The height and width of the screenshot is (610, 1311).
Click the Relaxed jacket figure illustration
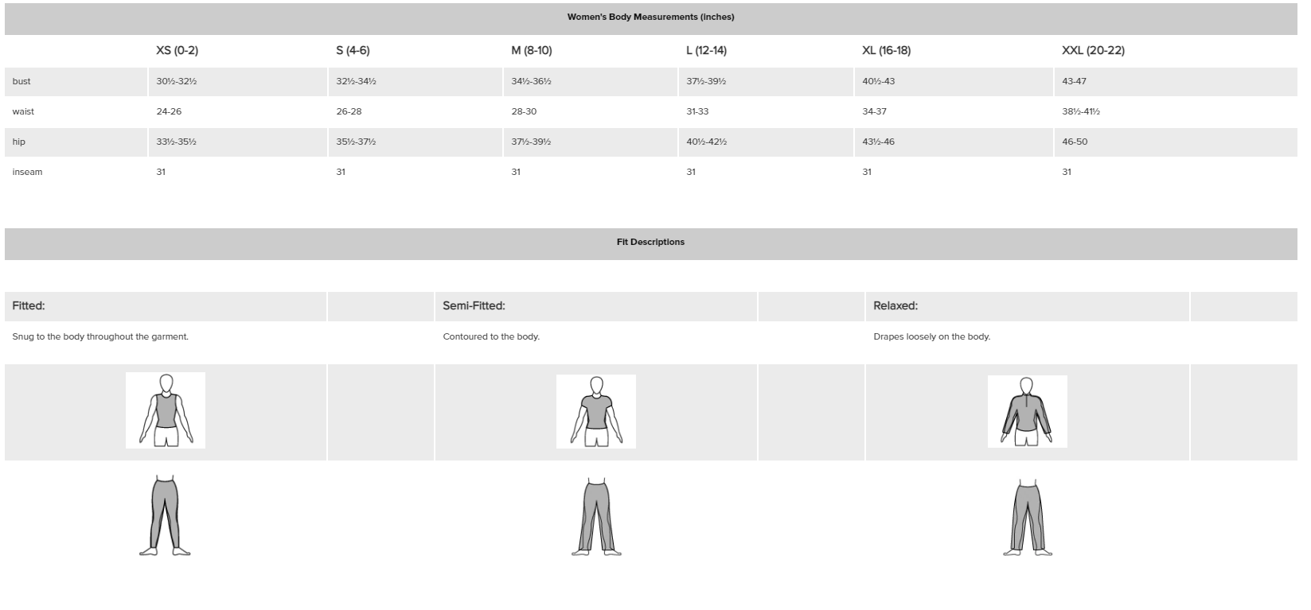pos(1027,411)
